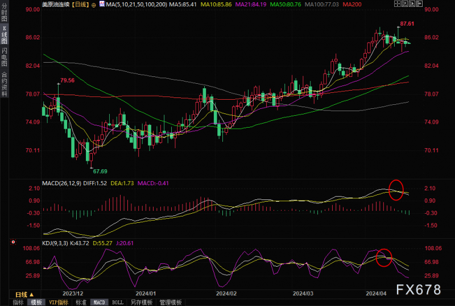This screenshot has height=306, width=455.
Task: Click the crosshair cursor icon at top right
Action: coord(397,3)
